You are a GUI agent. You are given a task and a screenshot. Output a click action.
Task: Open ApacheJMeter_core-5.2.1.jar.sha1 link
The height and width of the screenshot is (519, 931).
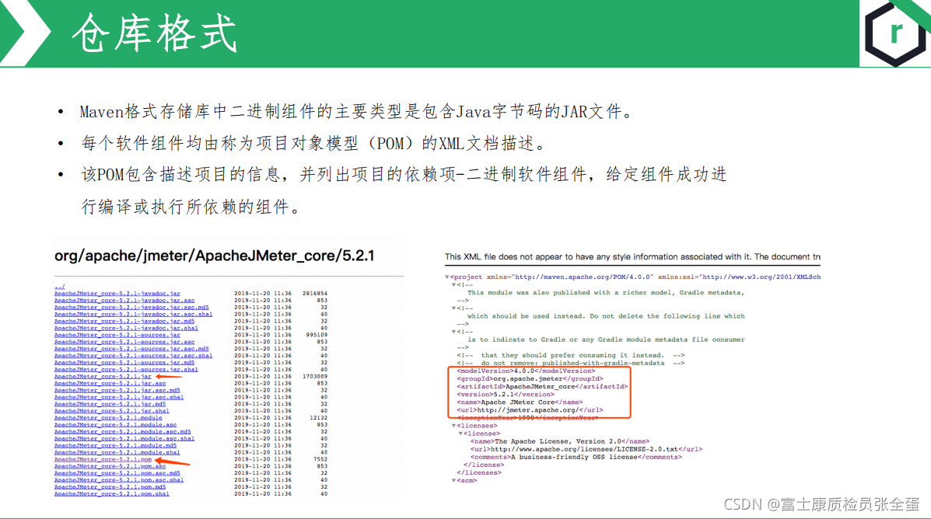112,411
